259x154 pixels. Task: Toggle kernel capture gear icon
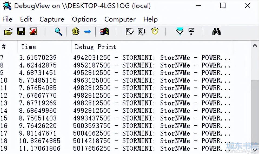point(76,31)
